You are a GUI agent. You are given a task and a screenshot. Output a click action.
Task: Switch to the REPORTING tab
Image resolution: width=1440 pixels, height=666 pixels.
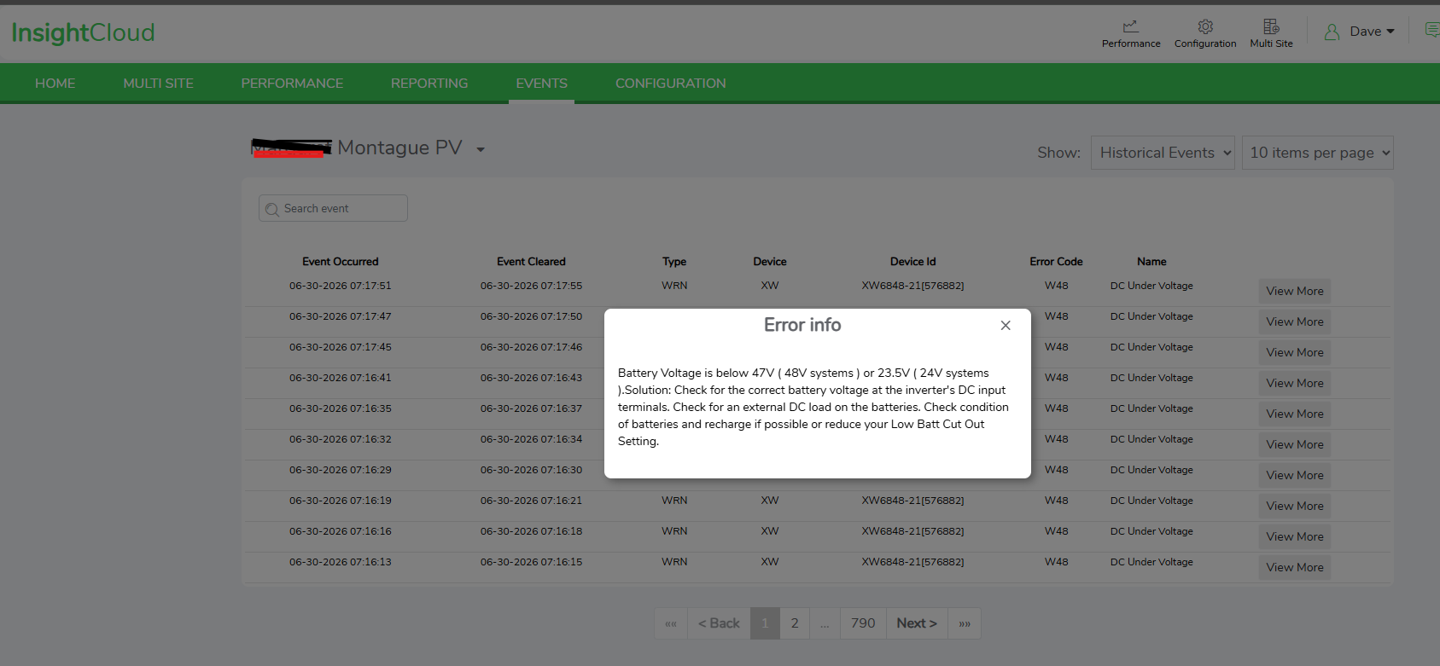point(429,84)
